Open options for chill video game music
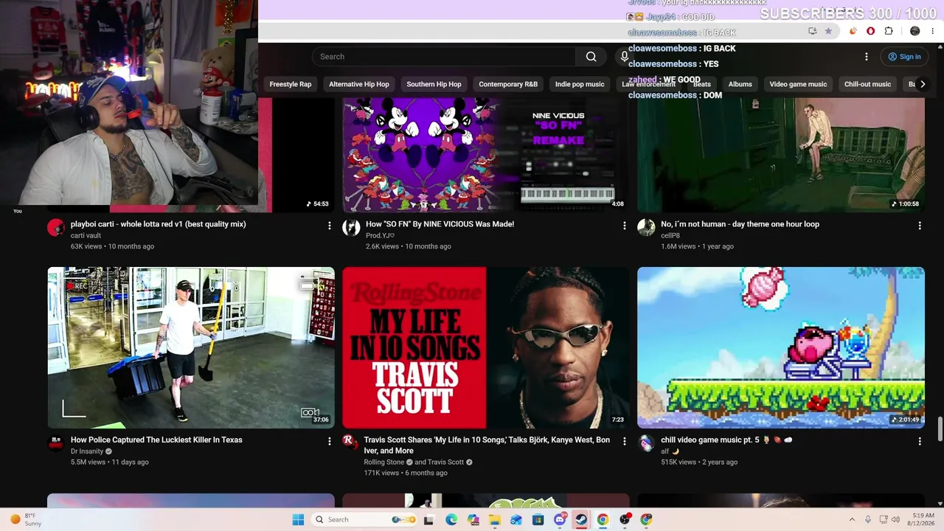944x531 pixels. point(920,441)
